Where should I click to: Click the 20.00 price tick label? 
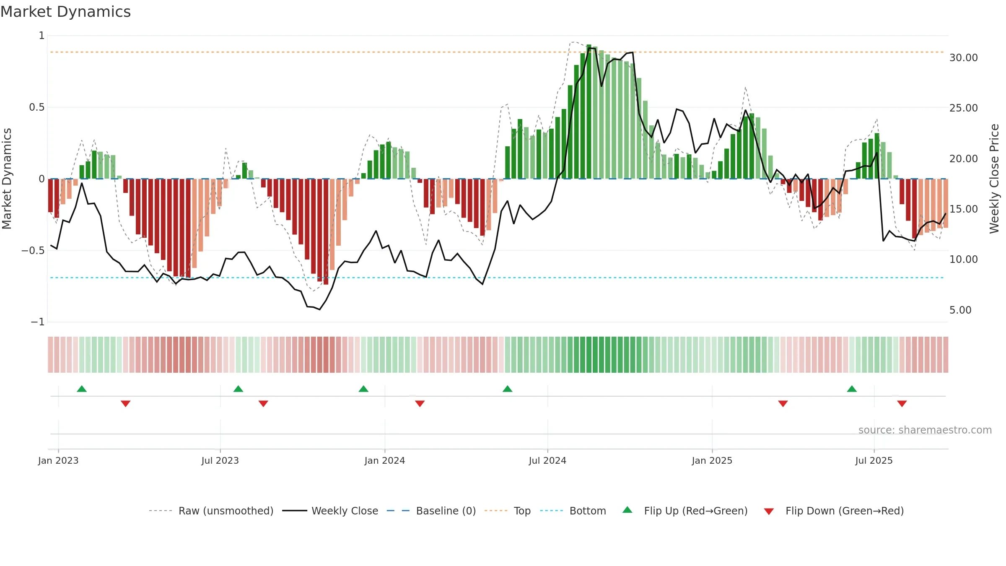[964, 159]
